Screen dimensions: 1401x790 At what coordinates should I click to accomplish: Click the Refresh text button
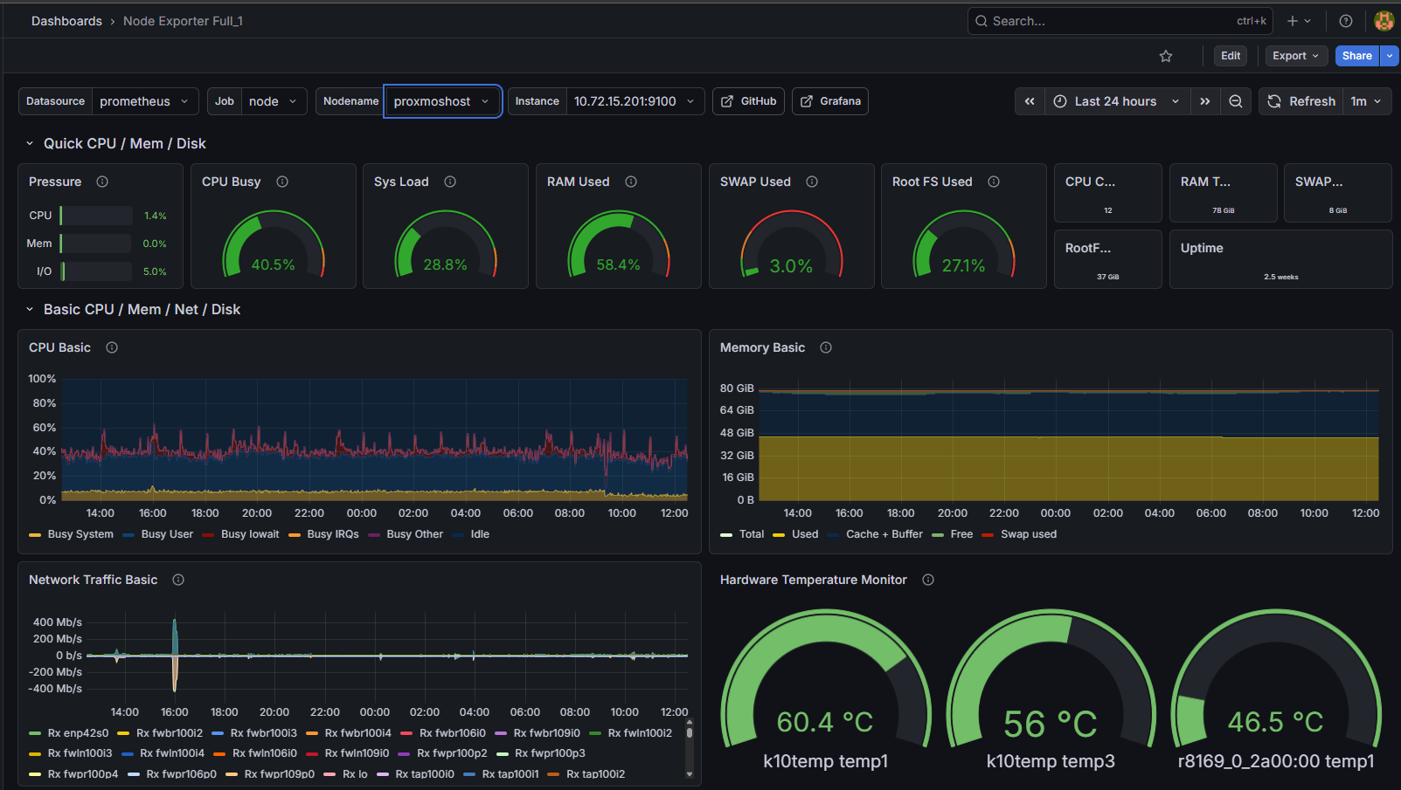[x=1312, y=101]
